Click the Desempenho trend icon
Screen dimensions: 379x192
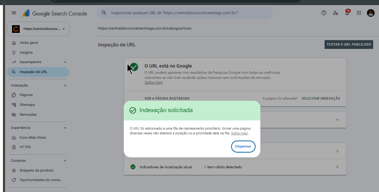pos(14,62)
